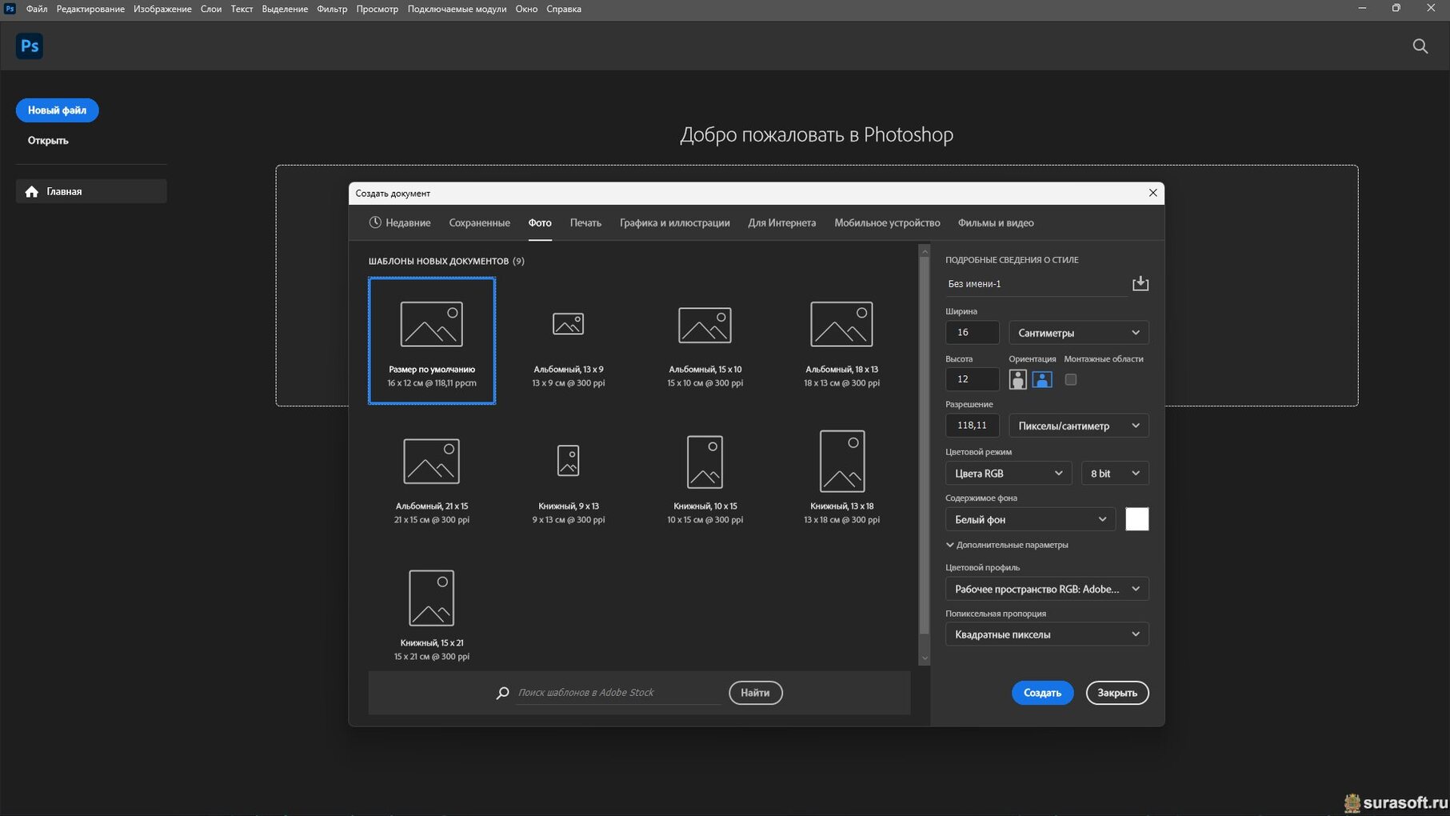Collapse the Дополнительные параметры section
Viewport: 1450px width, 816px height.
coord(1007,545)
